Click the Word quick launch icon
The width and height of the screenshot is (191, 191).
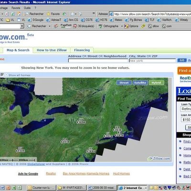pos(3,188)
